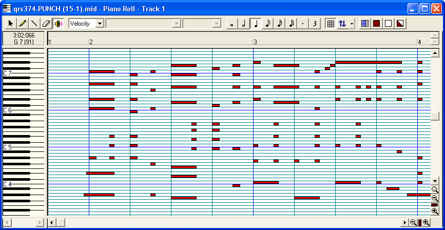This screenshot has width=445, height=230.
Task: Choose half note duration
Action: tap(244, 24)
